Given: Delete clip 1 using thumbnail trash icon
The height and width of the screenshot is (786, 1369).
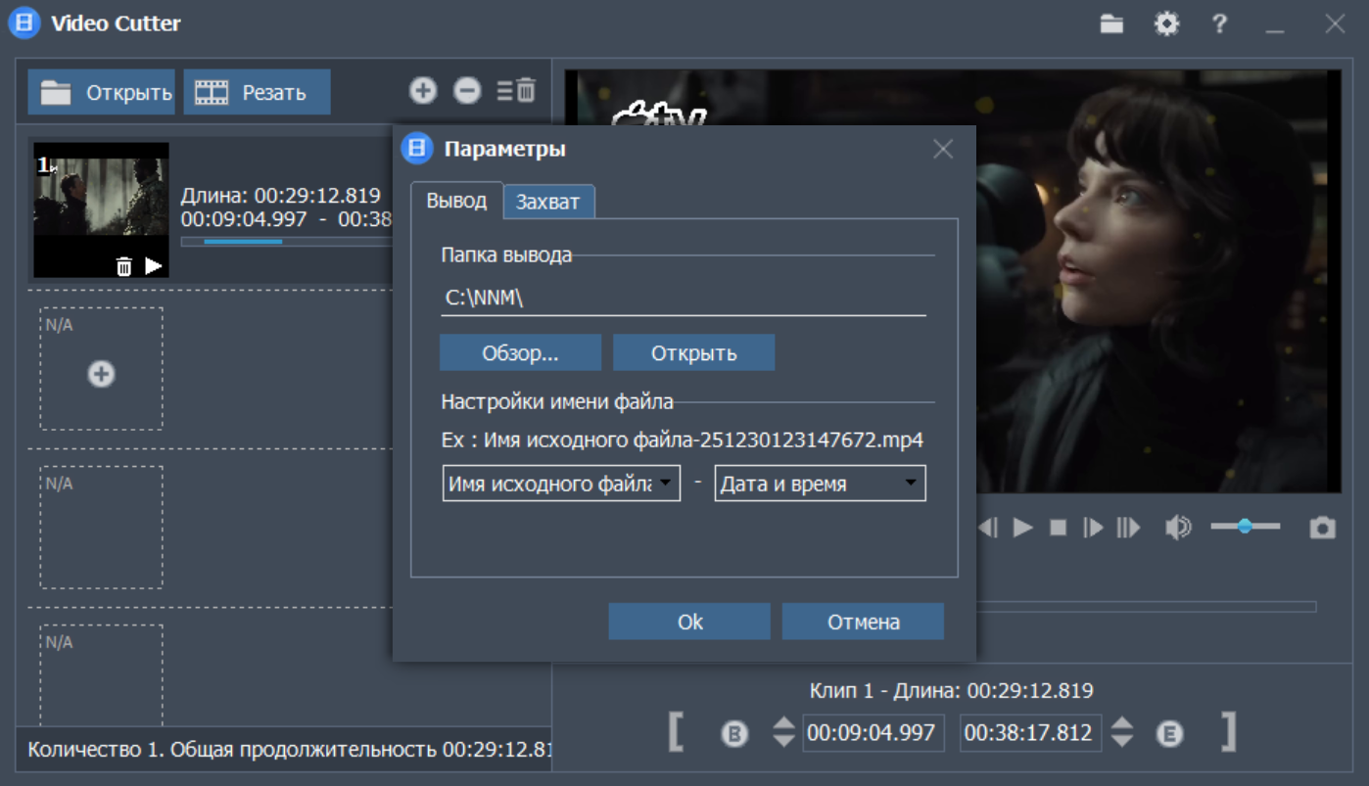Looking at the screenshot, I should (123, 266).
